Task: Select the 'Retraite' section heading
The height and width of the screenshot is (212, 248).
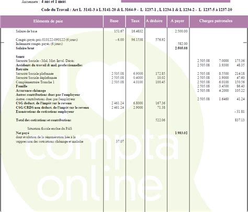Action: [22, 69]
